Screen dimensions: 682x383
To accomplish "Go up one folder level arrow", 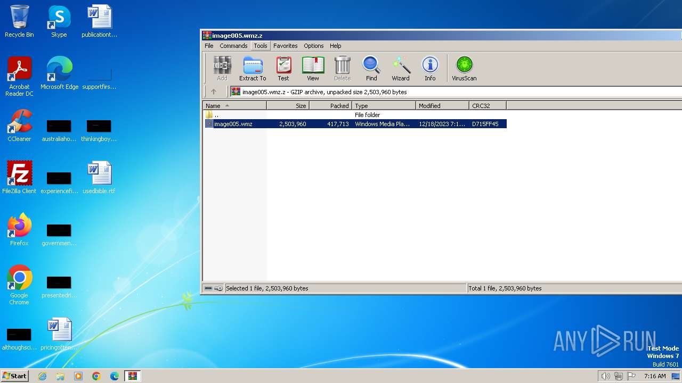I will point(214,91).
